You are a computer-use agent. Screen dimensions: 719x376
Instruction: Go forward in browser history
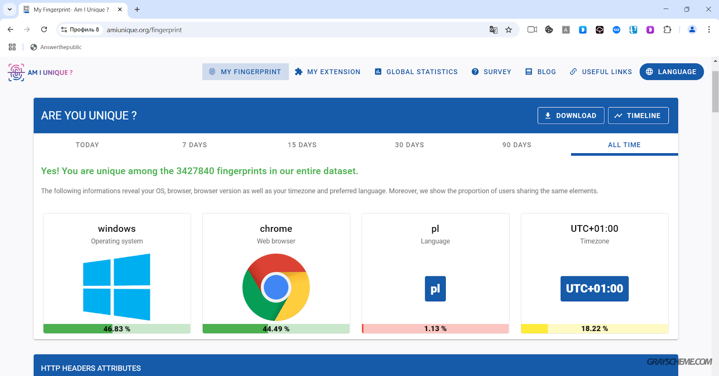point(27,30)
